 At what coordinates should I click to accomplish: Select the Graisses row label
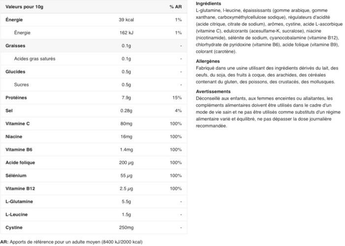(x=15, y=46)
